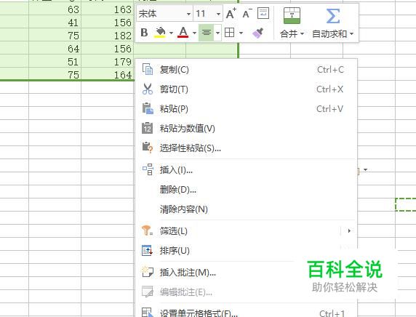Image resolution: width=416 pixels, height=317 pixels.
Task: Select cell containing 51
Action: (x=55, y=62)
